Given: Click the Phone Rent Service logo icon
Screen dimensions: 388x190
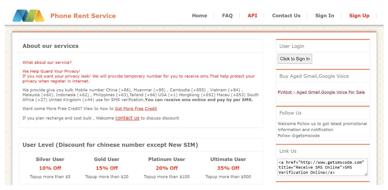Looking at the screenshot, I should (28, 16).
